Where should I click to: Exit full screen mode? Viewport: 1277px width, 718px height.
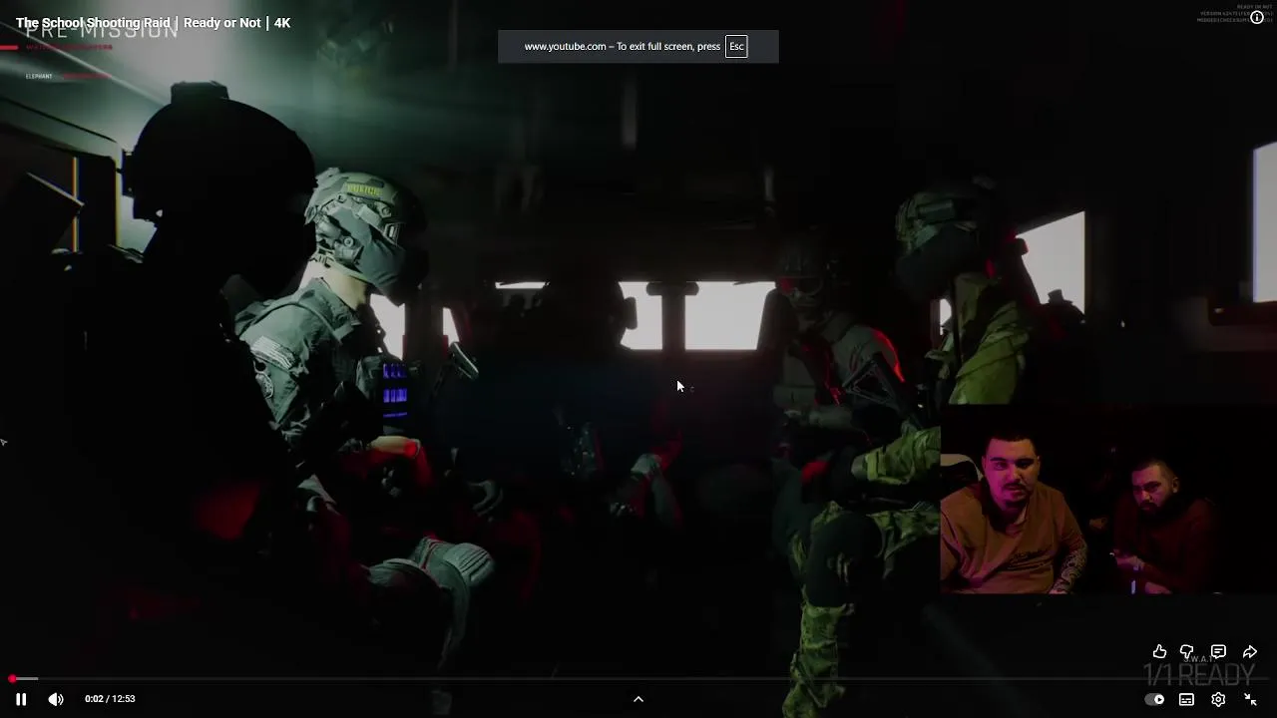[x=1250, y=699]
